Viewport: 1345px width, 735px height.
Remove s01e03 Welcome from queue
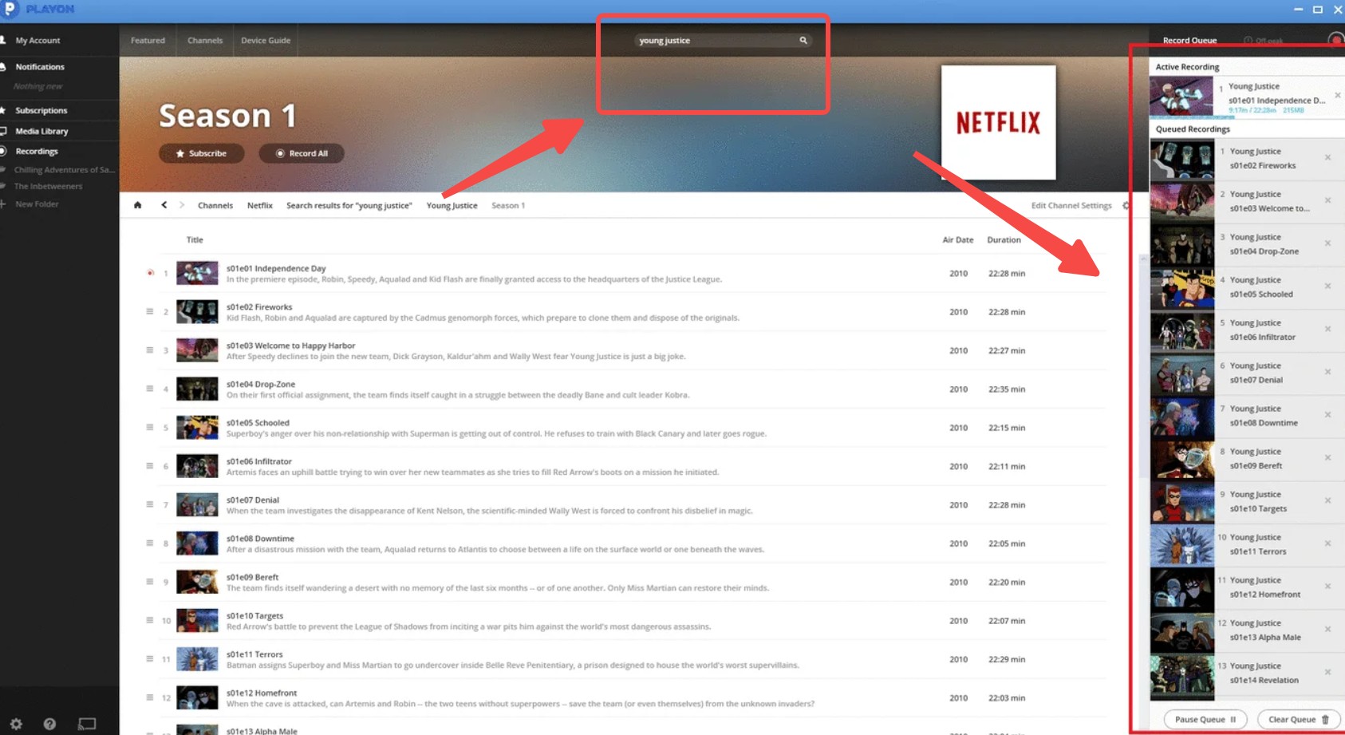1328,200
